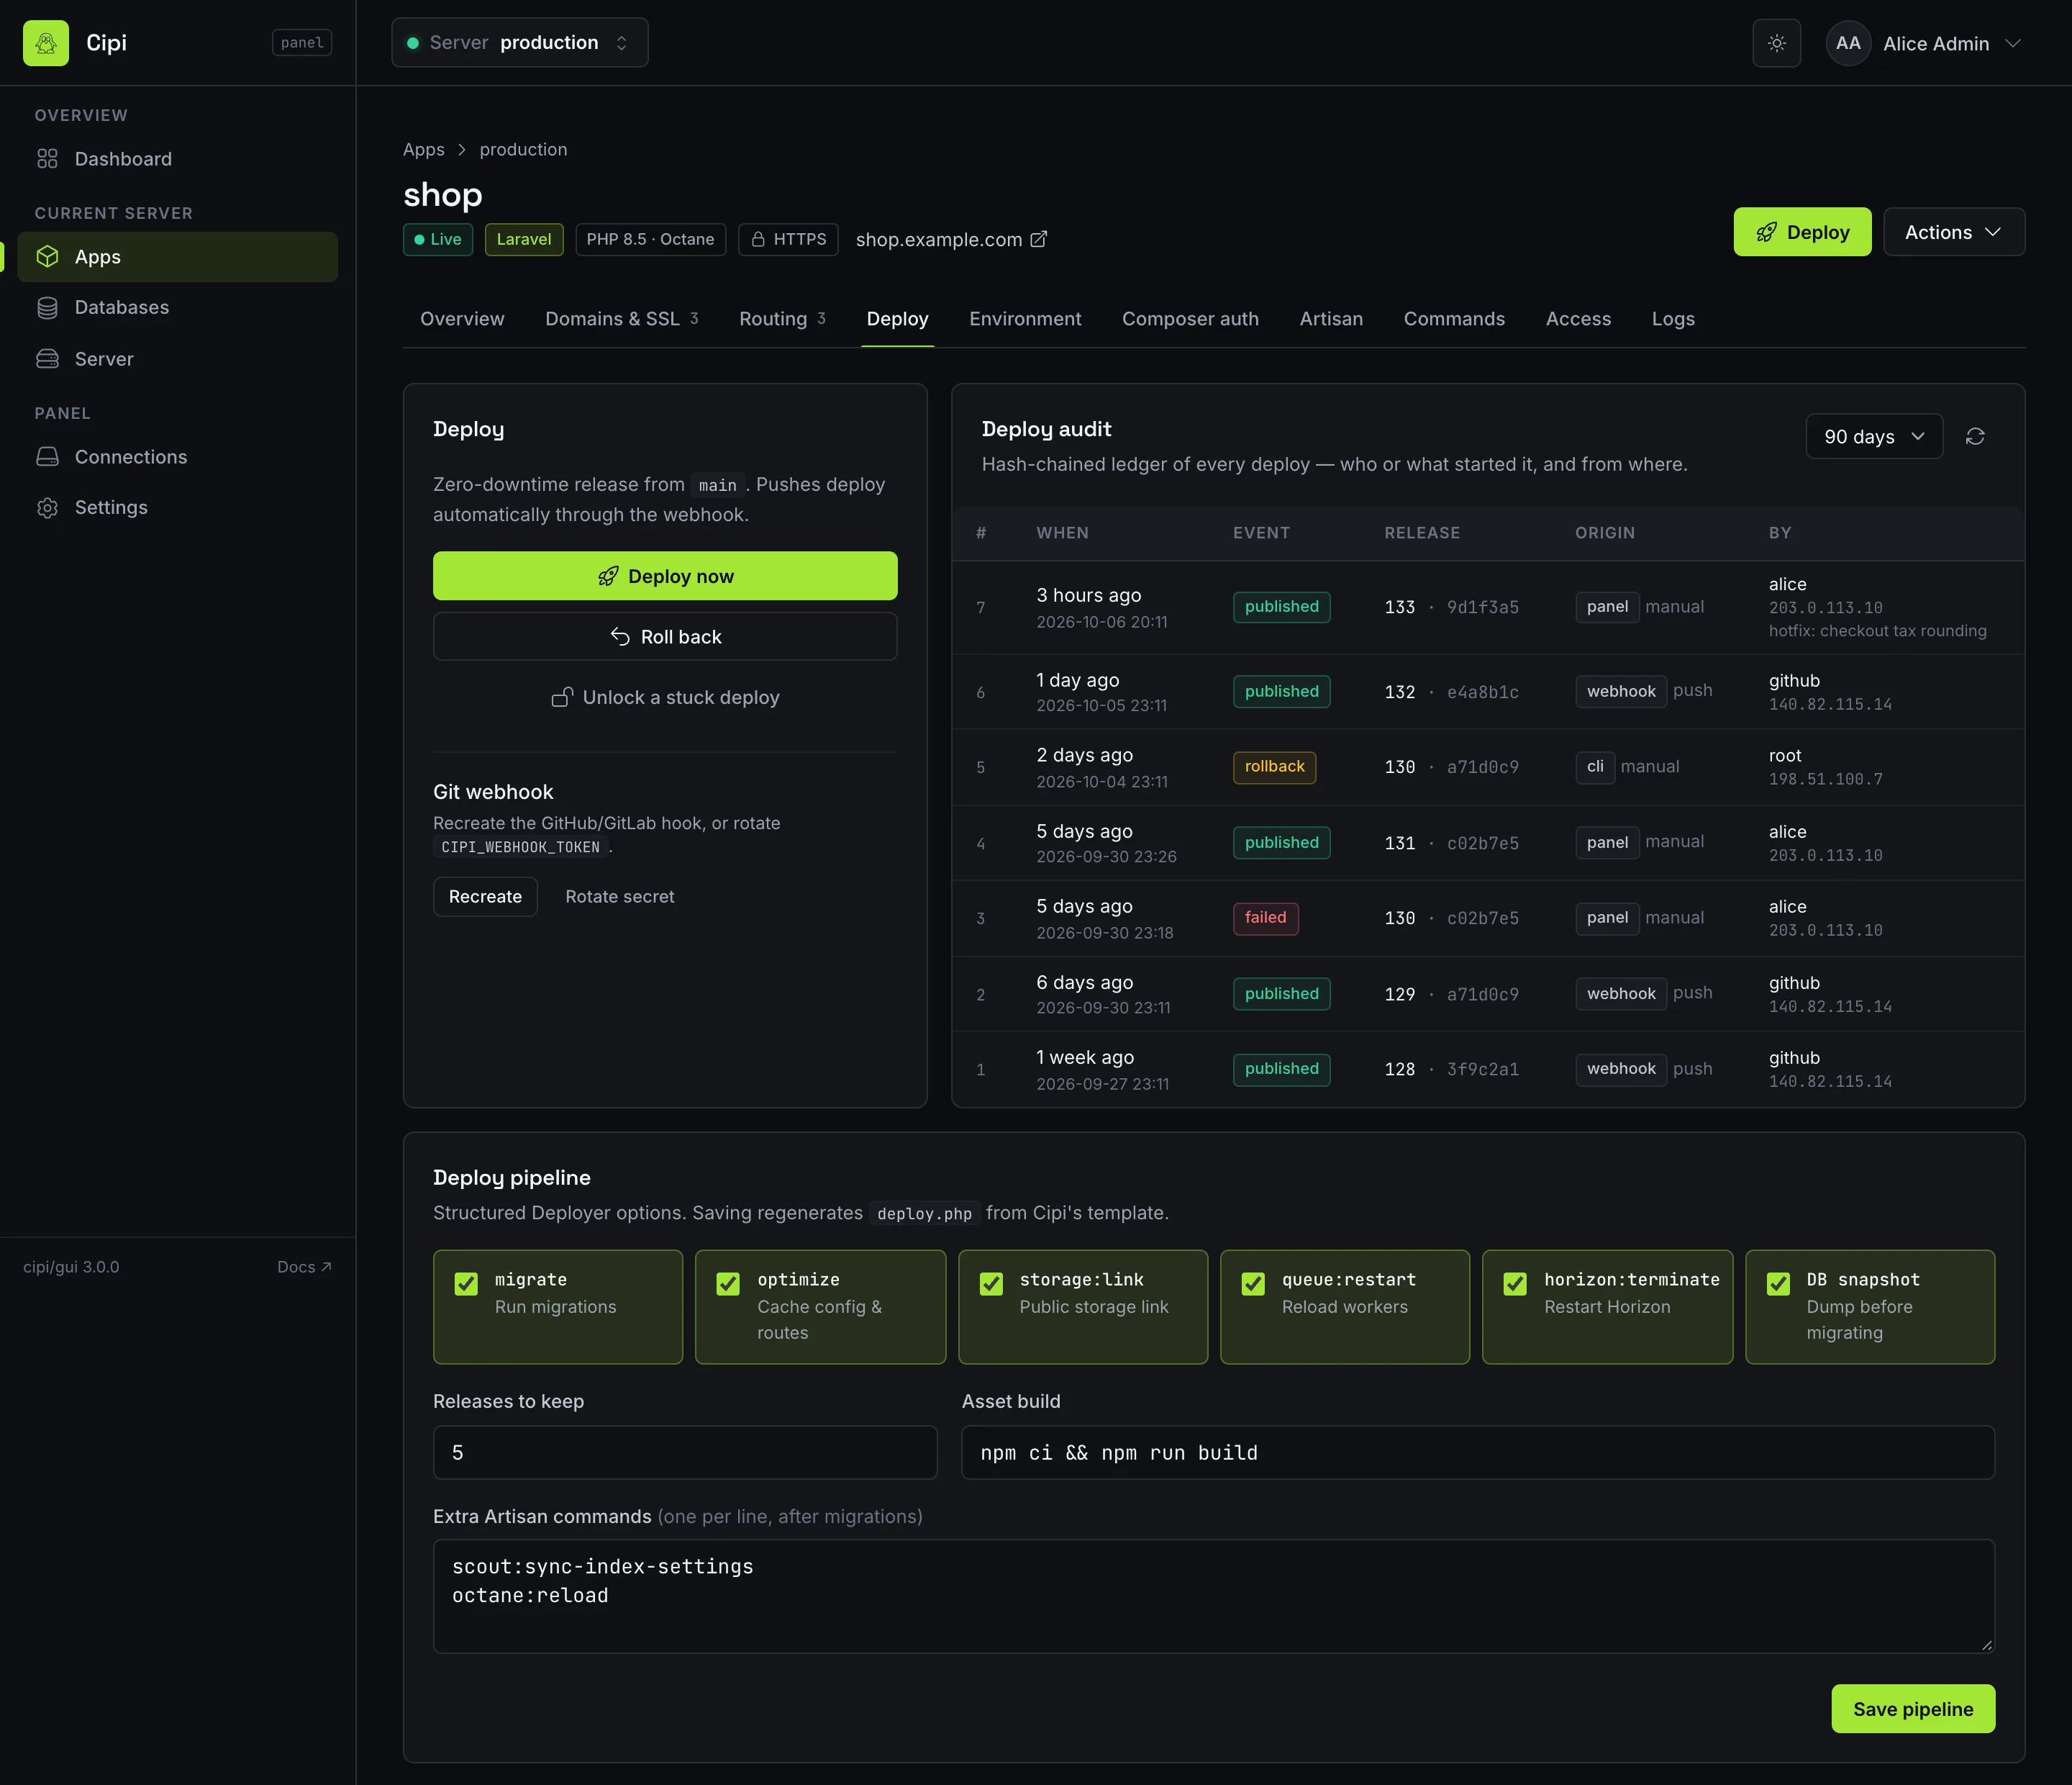Click the undo arrow icon on Roll back

point(620,636)
